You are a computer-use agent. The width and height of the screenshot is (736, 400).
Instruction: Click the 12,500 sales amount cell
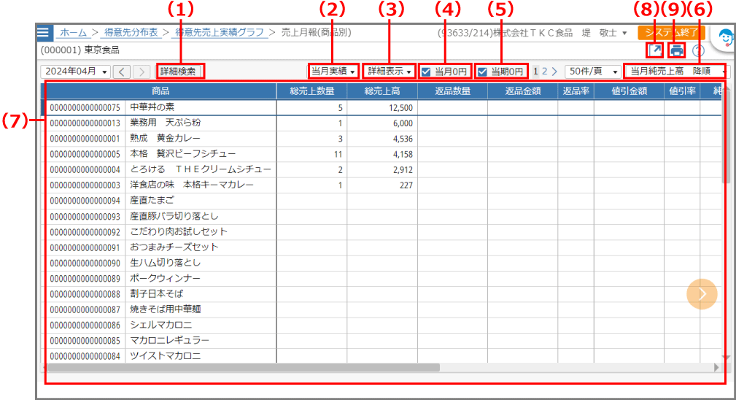click(382, 107)
